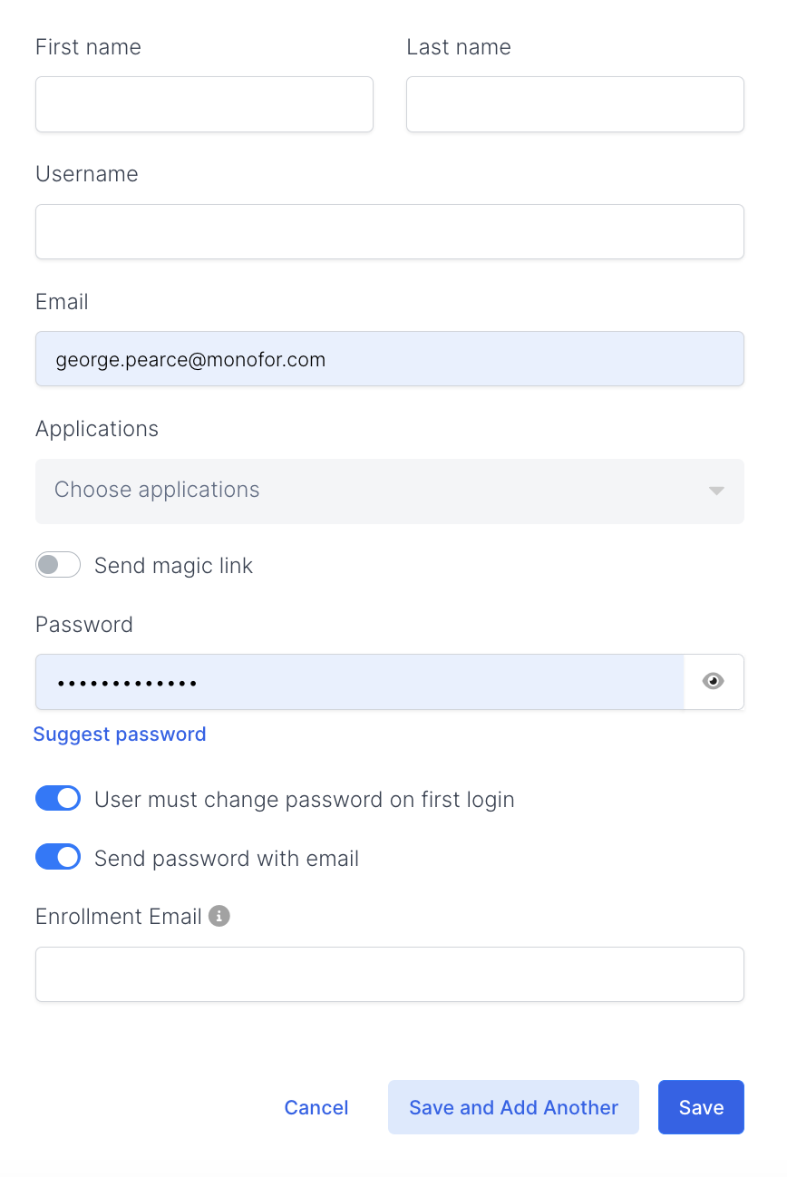Click the Enrollment Email text box
This screenshot has width=787, height=1177.
[389, 975]
